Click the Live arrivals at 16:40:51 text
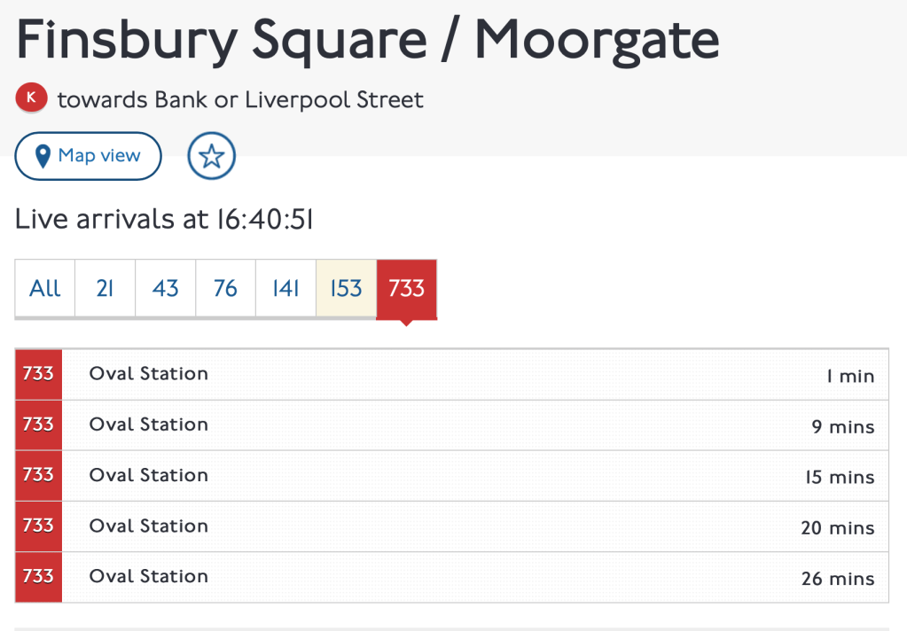The height and width of the screenshot is (631, 907). (164, 219)
